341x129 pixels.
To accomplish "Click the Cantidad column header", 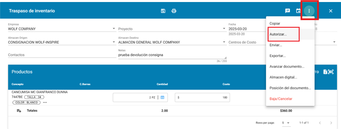I will click(162, 84).
